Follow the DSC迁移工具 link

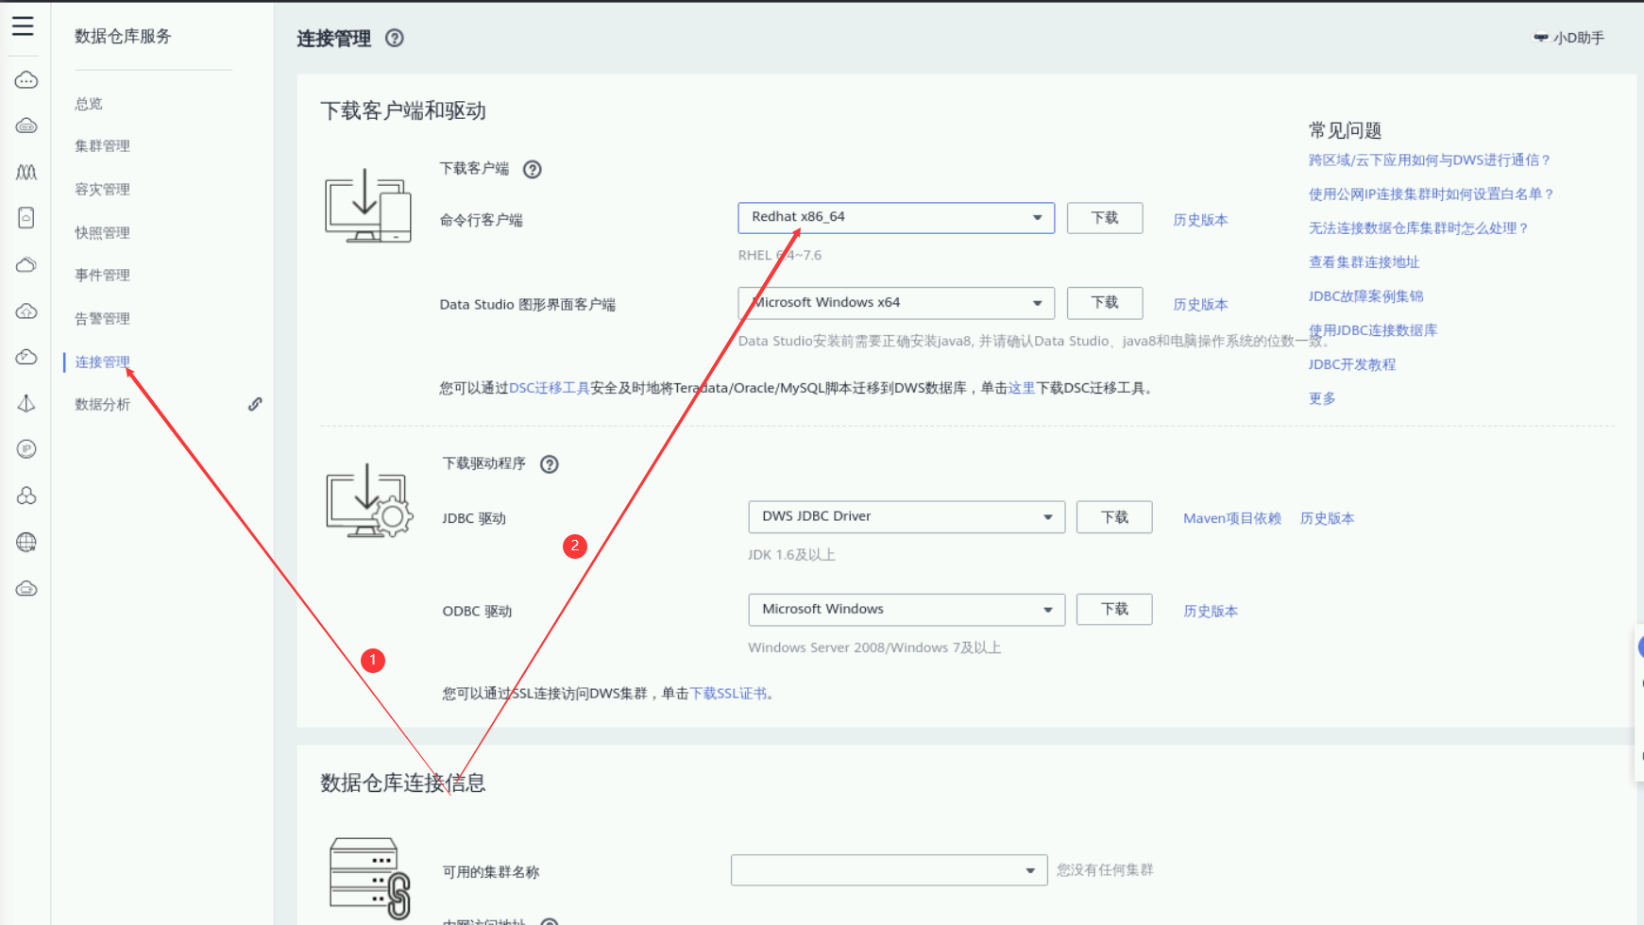point(550,388)
